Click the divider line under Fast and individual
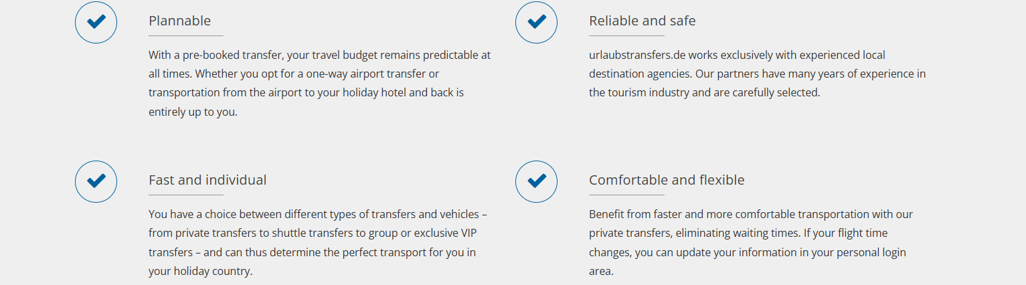 186,195
